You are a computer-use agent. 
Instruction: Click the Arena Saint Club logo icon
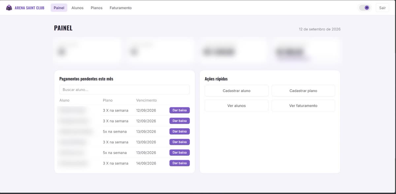coord(9,8)
